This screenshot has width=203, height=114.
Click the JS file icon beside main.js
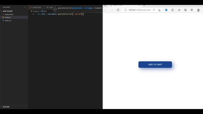(3, 17)
